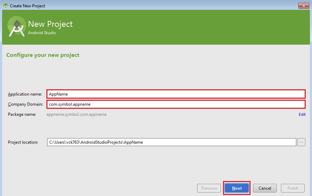Click the small Android icon in title bar
The height and width of the screenshot is (196, 312).
[5, 6]
